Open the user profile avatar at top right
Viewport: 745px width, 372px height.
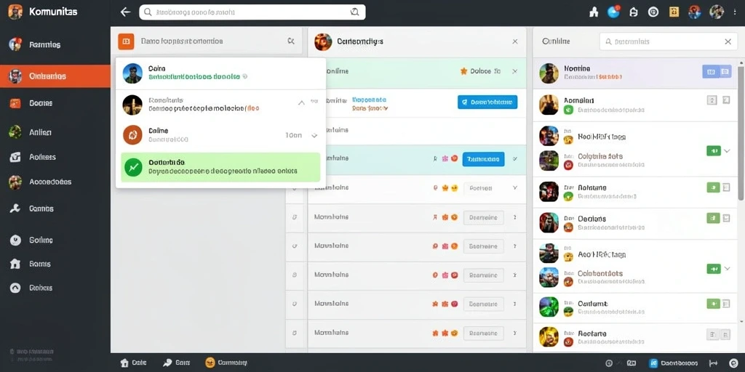[717, 12]
